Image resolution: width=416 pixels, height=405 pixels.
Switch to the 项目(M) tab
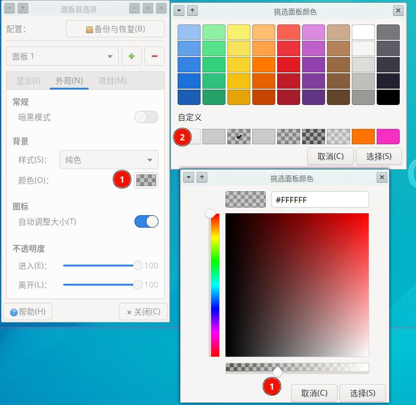pos(112,81)
